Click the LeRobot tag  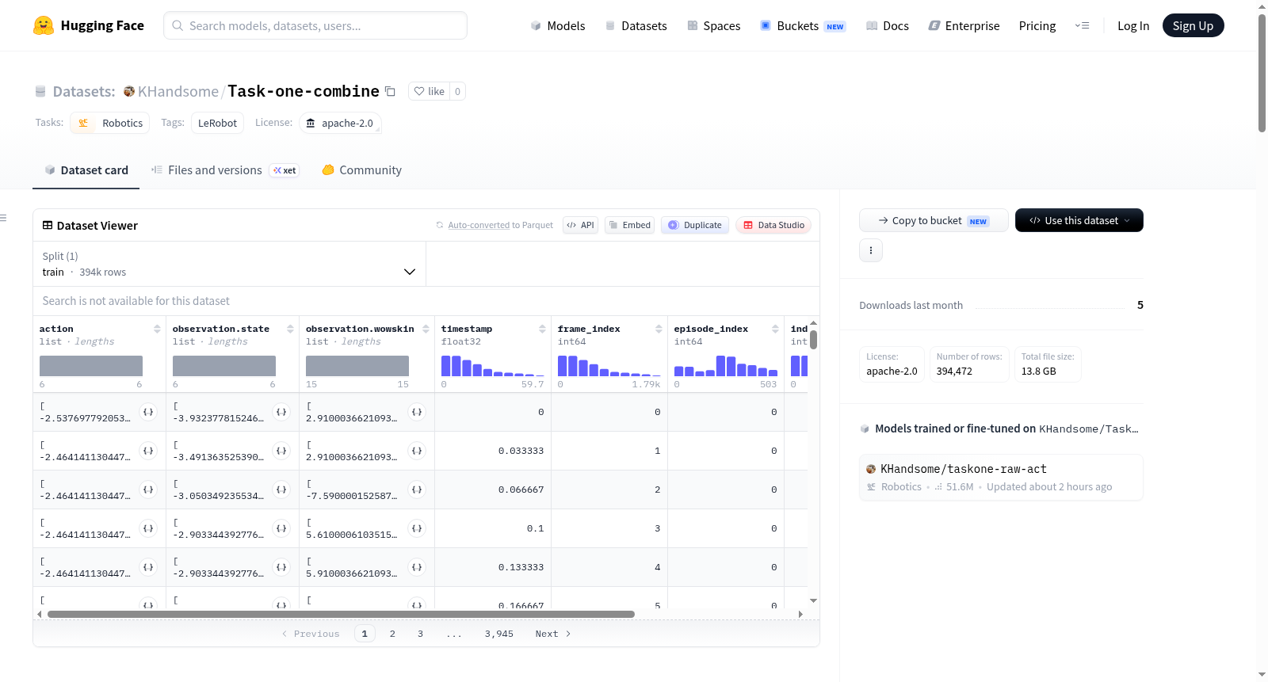(x=217, y=123)
